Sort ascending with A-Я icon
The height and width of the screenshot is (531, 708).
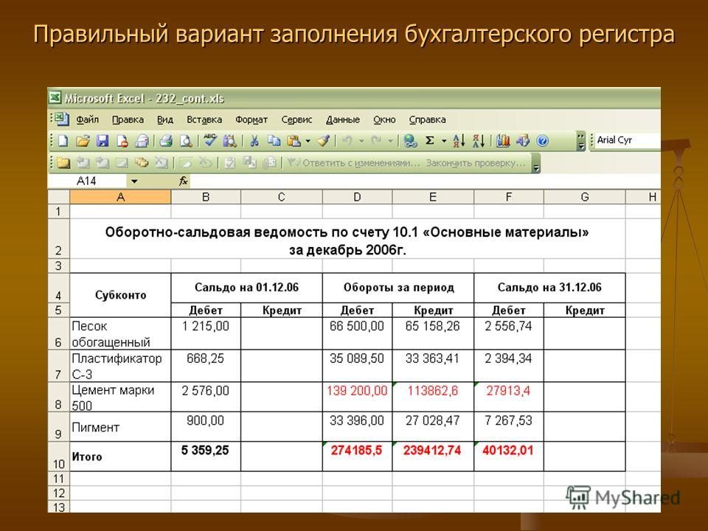459,141
